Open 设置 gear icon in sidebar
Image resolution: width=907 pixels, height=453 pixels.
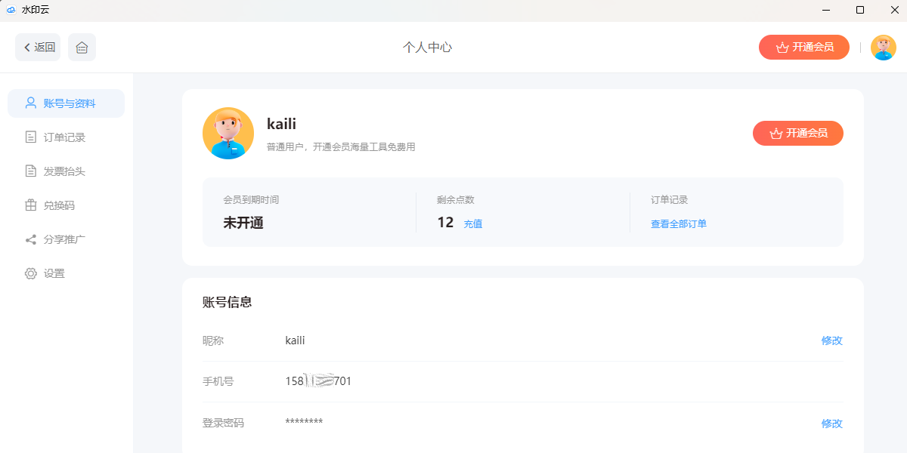point(31,273)
